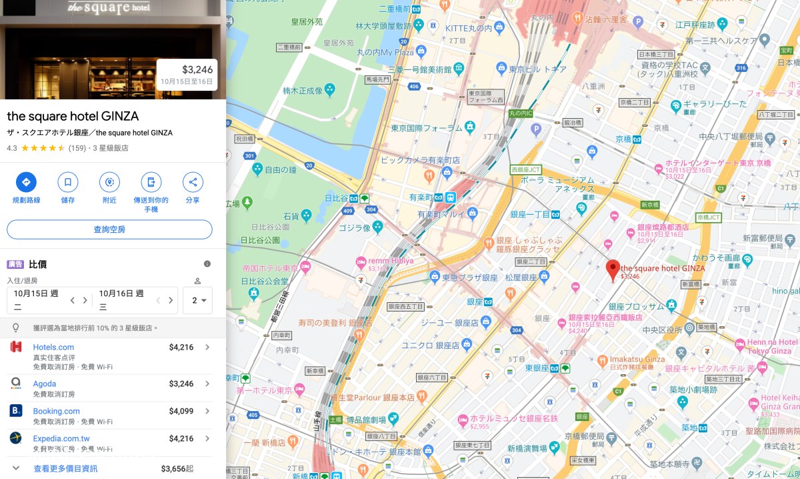
Task: Click the 規劃路線 directions icon
Action: pyautogui.click(x=26, y=182)
